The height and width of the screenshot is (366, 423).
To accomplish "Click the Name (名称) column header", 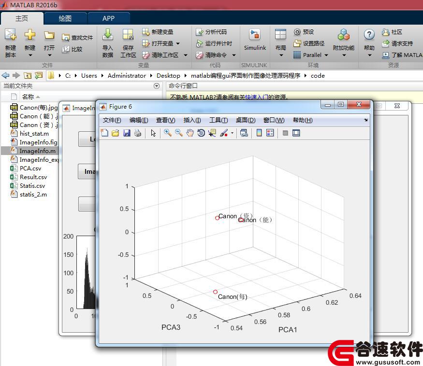I will point(28,97).
